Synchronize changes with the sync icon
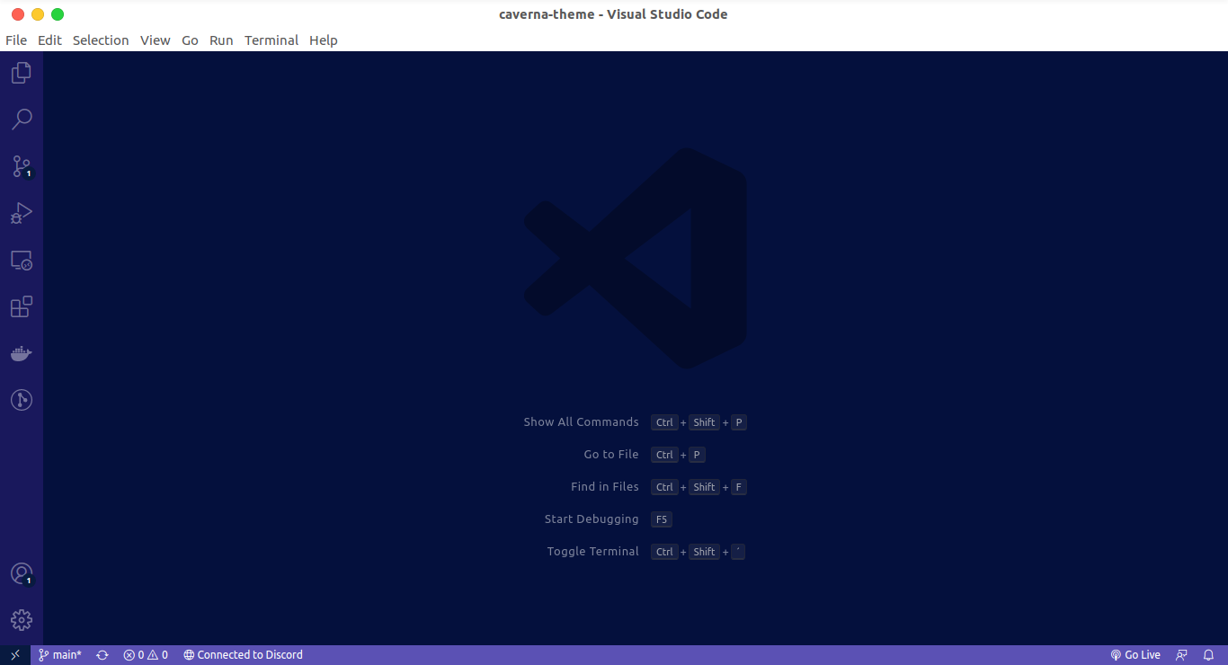 [x=102, y=655]
